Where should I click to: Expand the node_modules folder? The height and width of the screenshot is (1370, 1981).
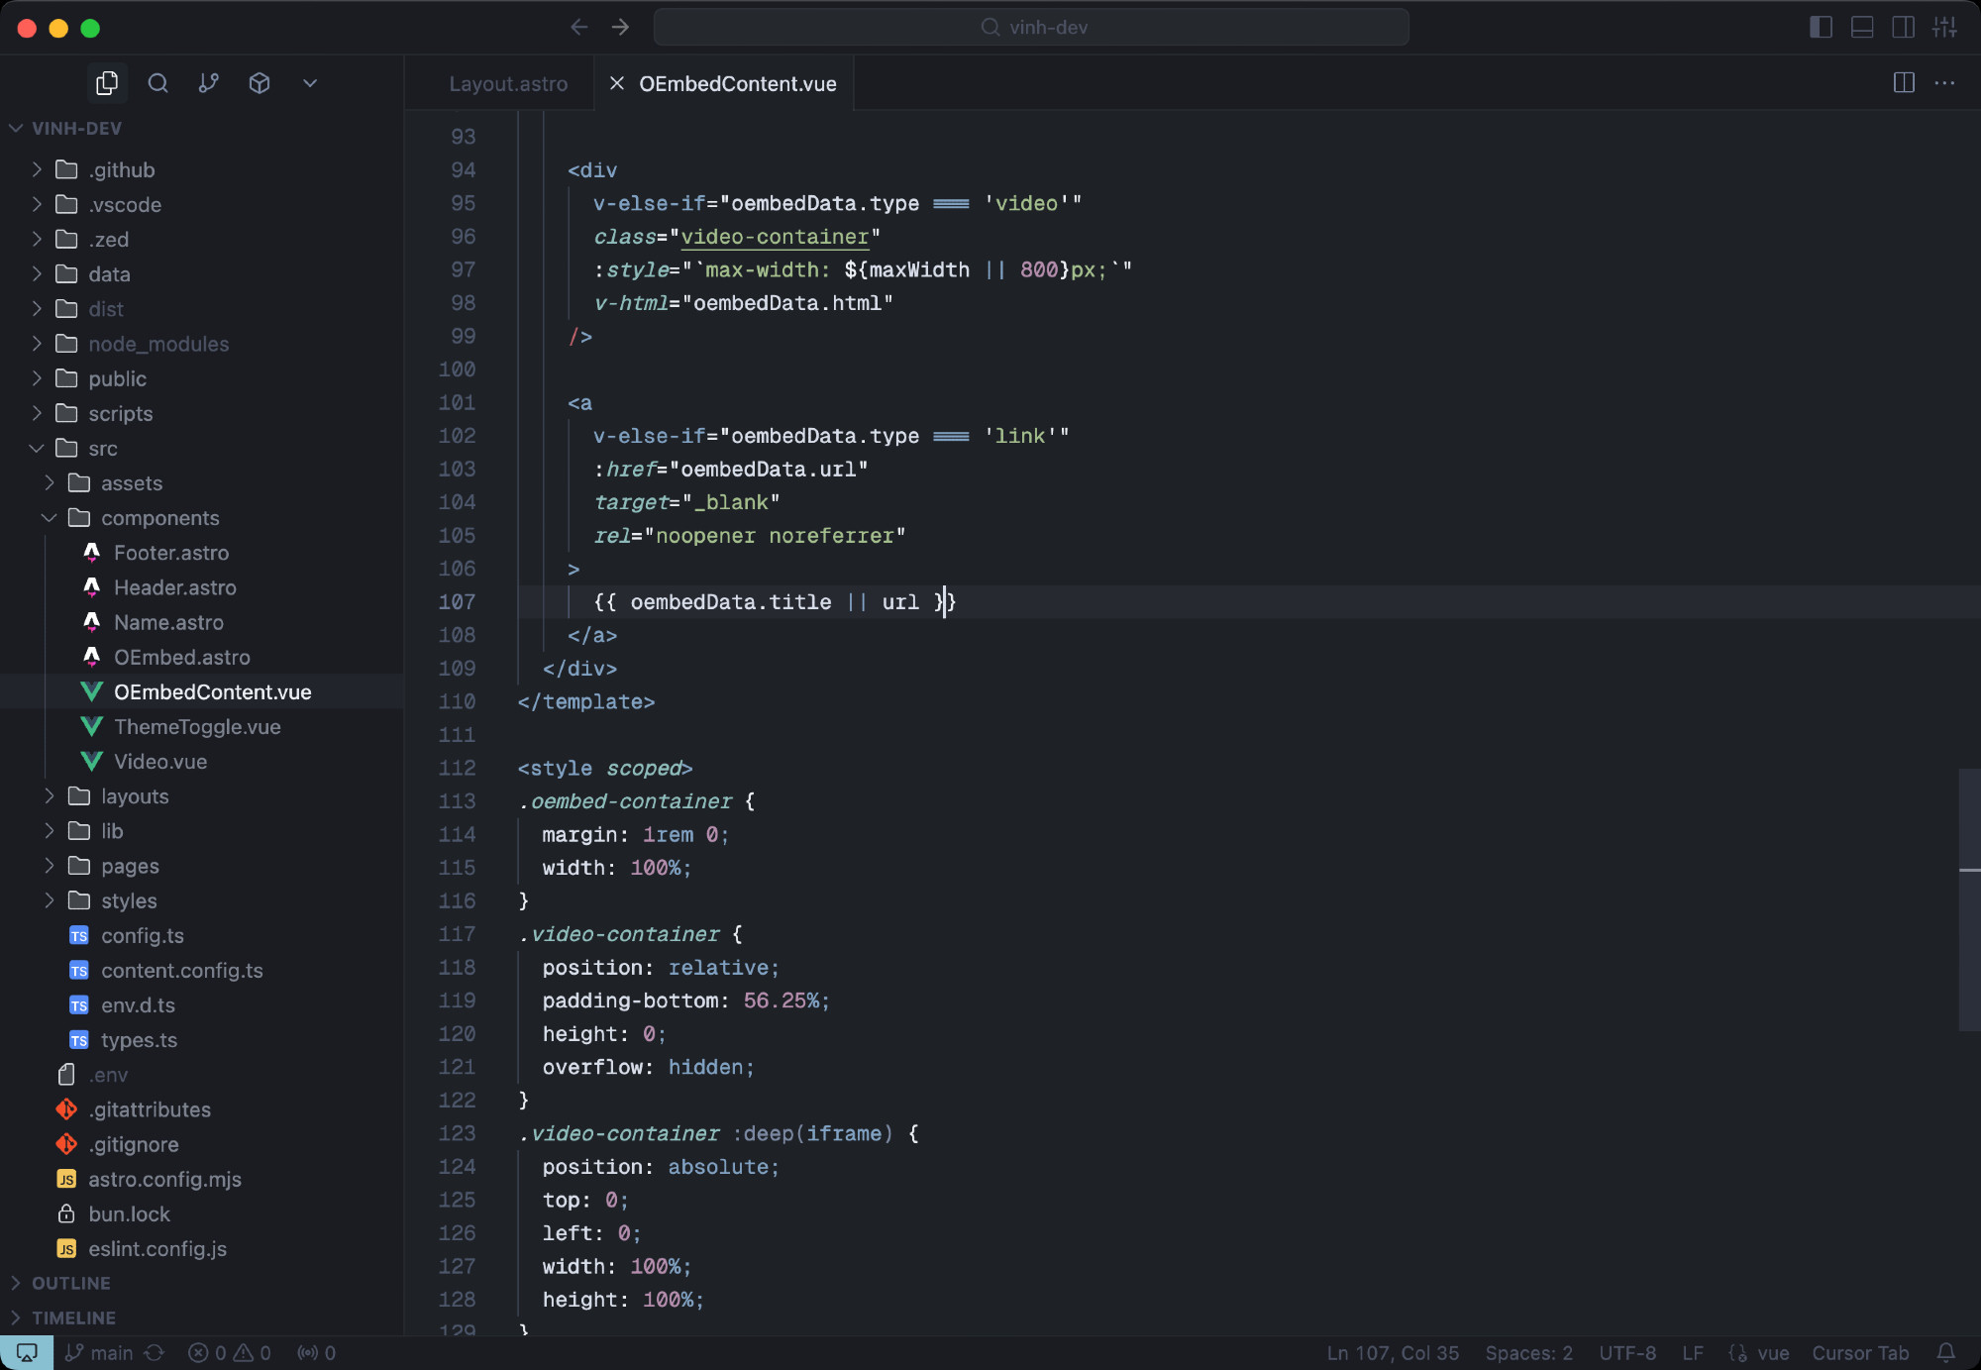point(202,344)
